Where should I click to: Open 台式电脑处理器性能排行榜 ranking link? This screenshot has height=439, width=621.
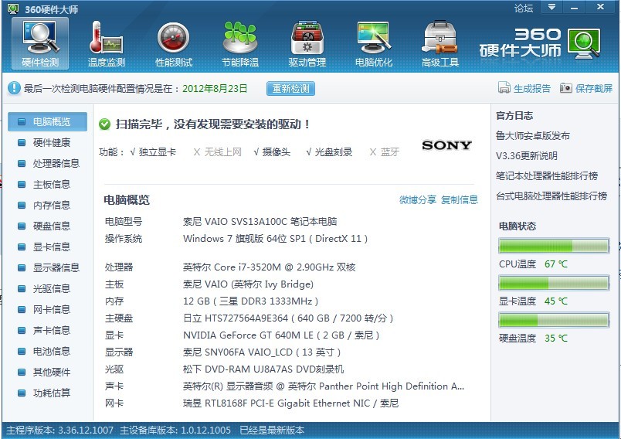point(551,196)
